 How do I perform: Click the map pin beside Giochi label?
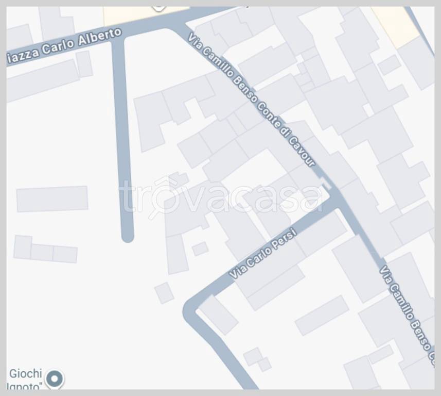click(x=55, y=379)
